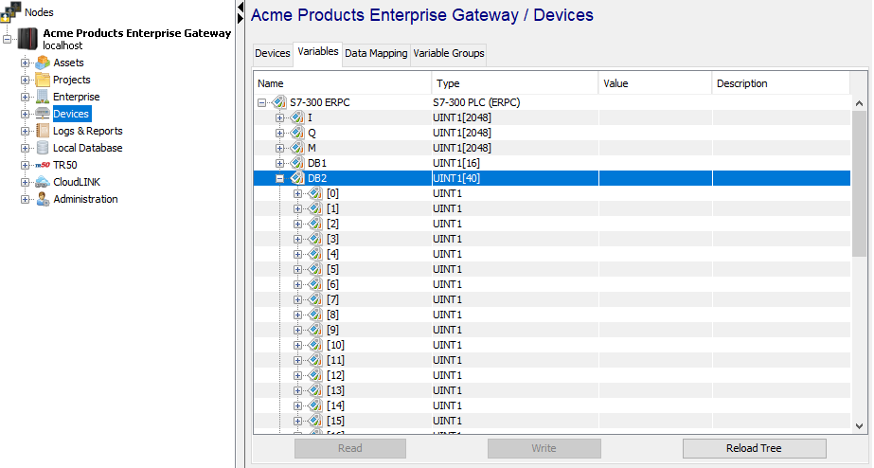874x468 pixels.
Task: Click the variable icon beside [0]
Action: (316, 193)
